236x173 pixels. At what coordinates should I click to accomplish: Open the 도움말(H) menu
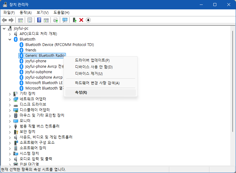click(x=61, y=13)
